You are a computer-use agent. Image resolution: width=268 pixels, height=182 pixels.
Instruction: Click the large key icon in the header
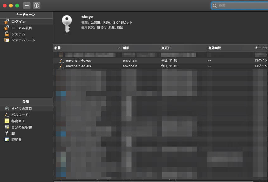point(67,24)
